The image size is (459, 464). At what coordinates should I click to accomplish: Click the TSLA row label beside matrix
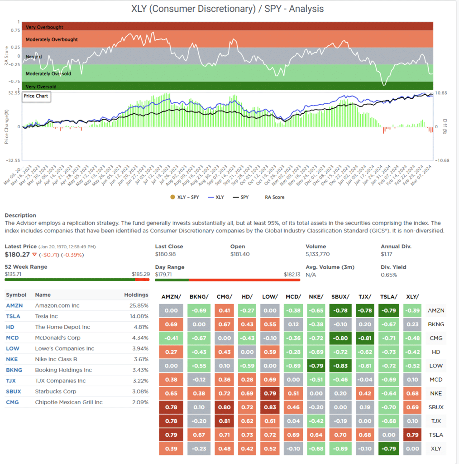(436, 435)
